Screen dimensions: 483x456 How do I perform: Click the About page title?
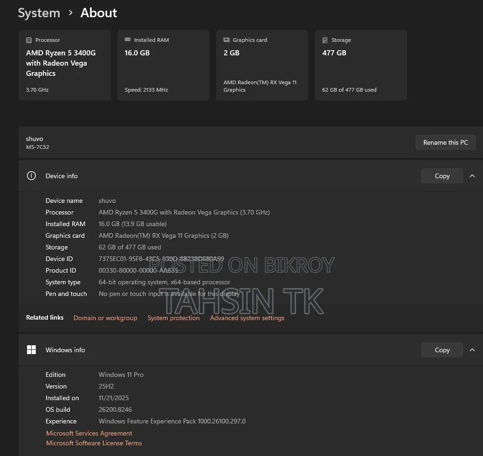pos(99,13)
